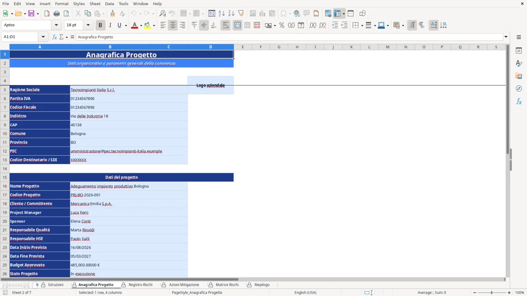Image resolution: width=527 pixels, height=296 pixels.
Task: Click the Merge and Center Cells icon
Action: pyautogui.click(x=238, y=25)
